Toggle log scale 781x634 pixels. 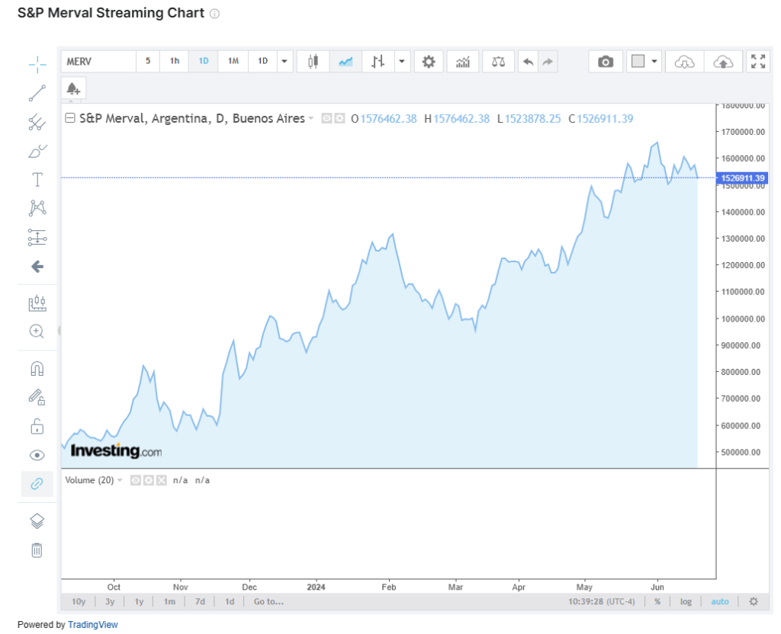click(x=686, y=602)
